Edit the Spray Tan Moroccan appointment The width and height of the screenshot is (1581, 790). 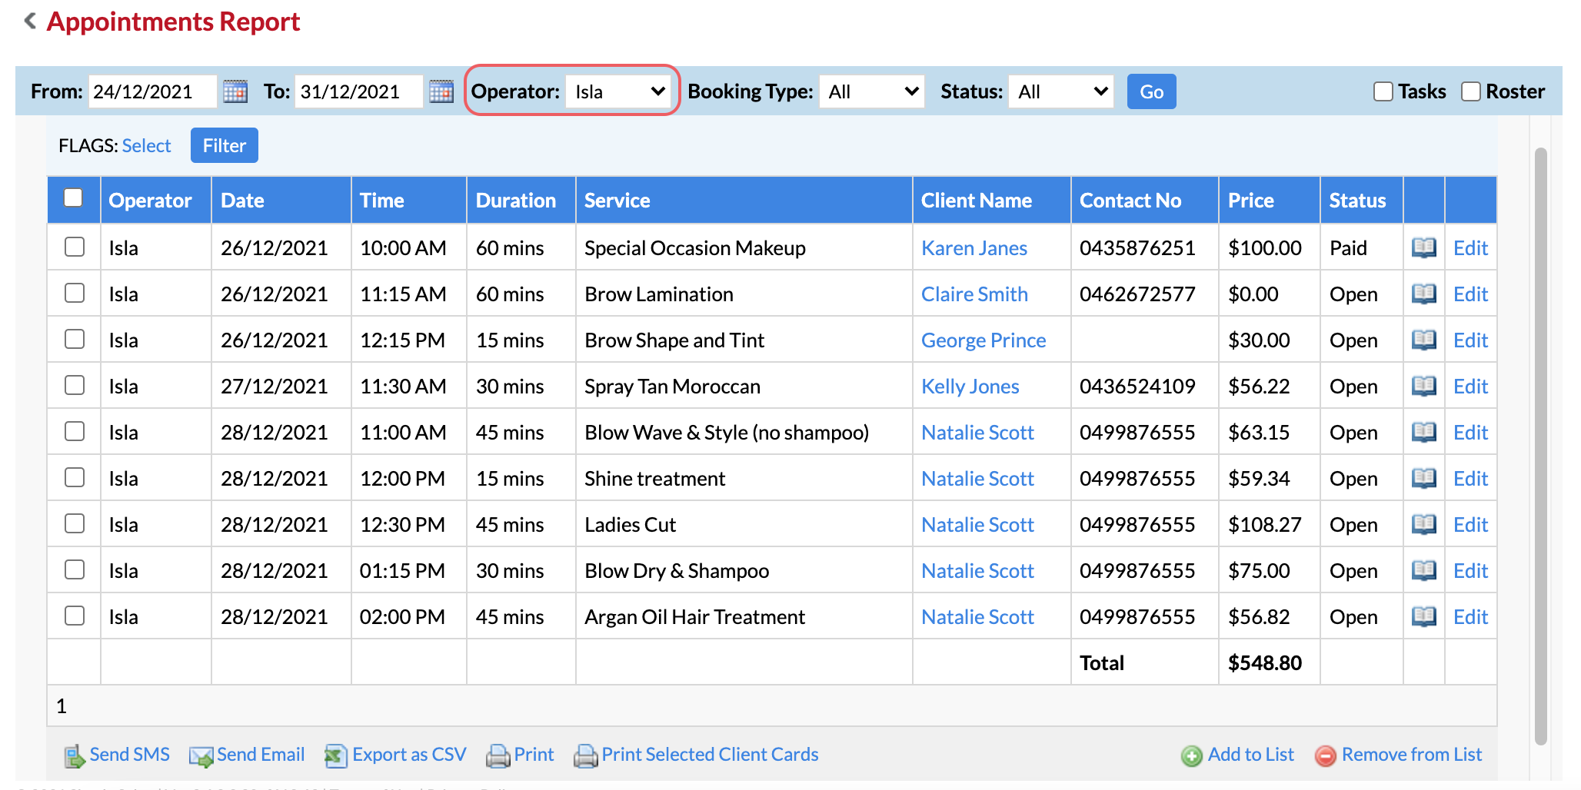(x=1470, y=386)
